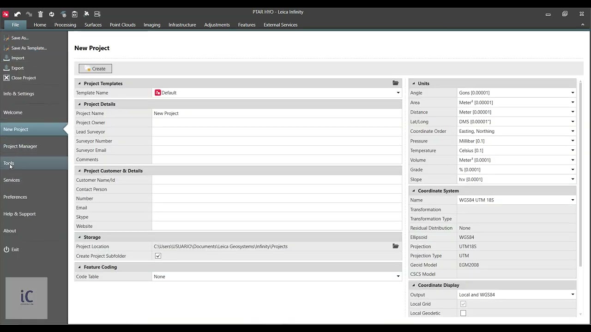
Task: Toggle the Local Grid checkbox
Action: click(463, 304)
